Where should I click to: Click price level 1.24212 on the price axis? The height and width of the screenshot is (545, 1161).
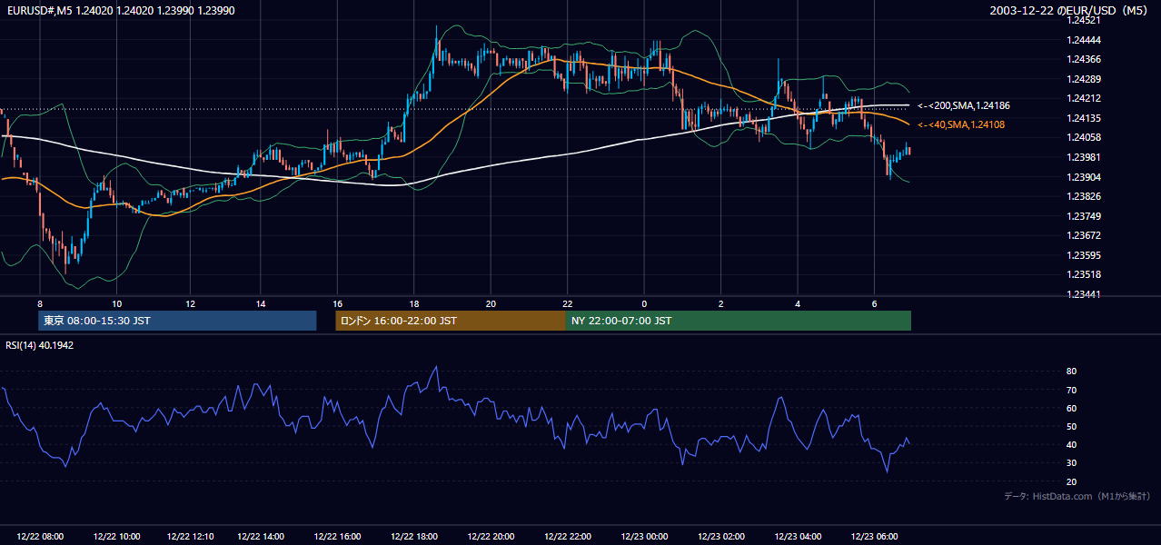coord(1084,98)
